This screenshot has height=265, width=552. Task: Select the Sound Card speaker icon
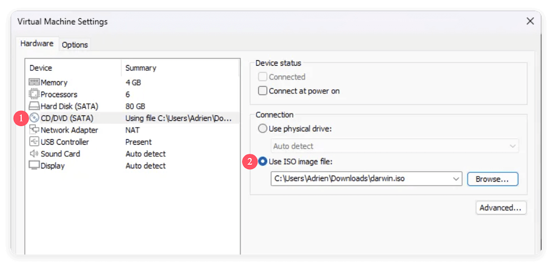[x=34, y=154]
